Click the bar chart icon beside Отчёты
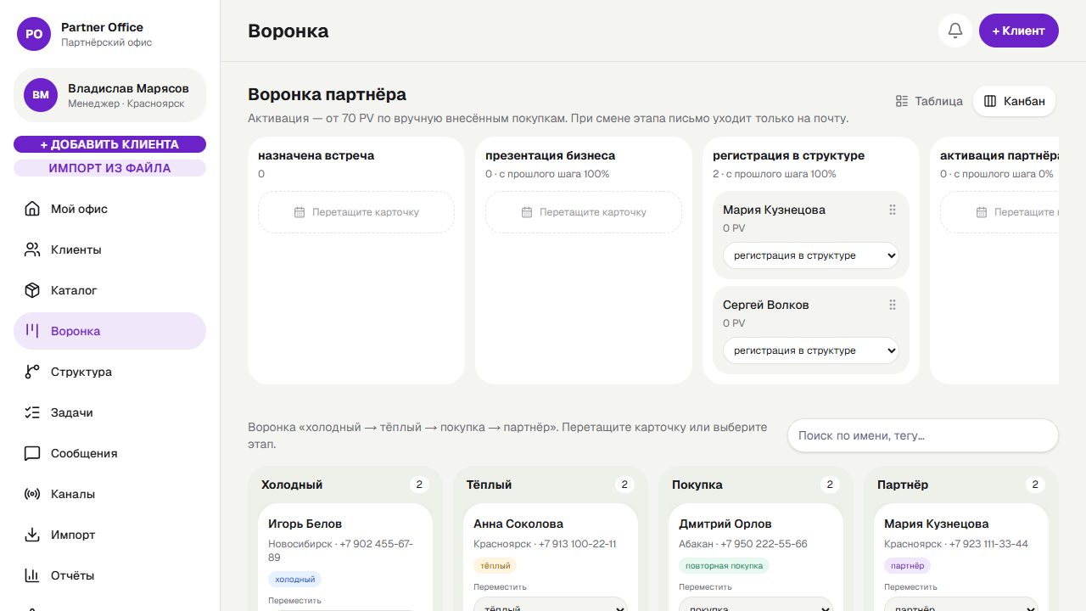1086x611 pixels. pos(32,575)
